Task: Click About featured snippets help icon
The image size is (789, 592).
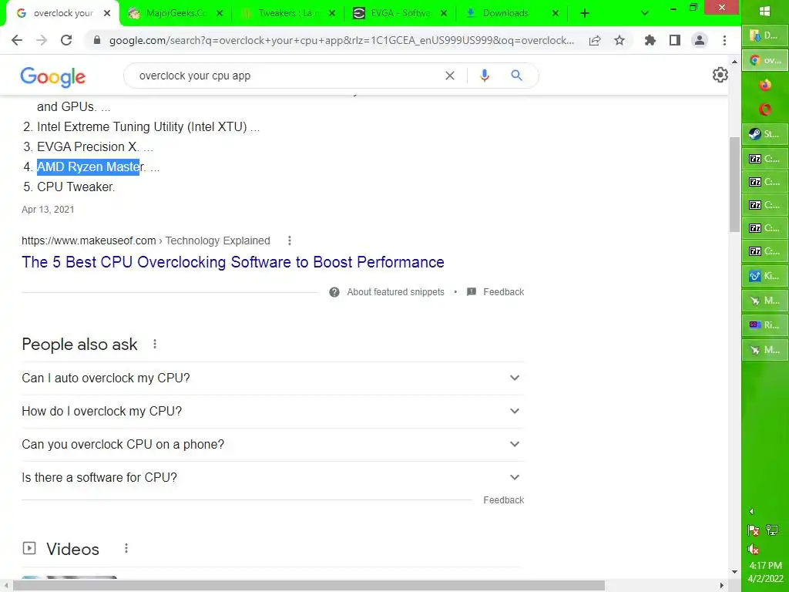Action: pyautogui.click(x=334, y=292)
